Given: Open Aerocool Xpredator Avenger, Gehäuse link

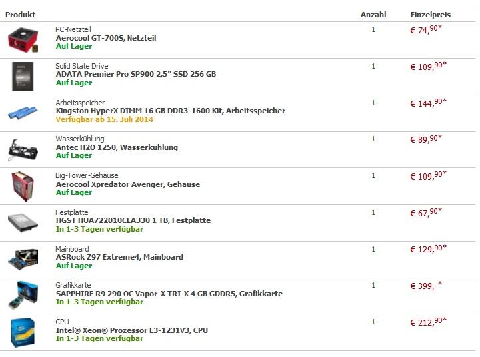Looking at the screenshot, I should [128, 184].
